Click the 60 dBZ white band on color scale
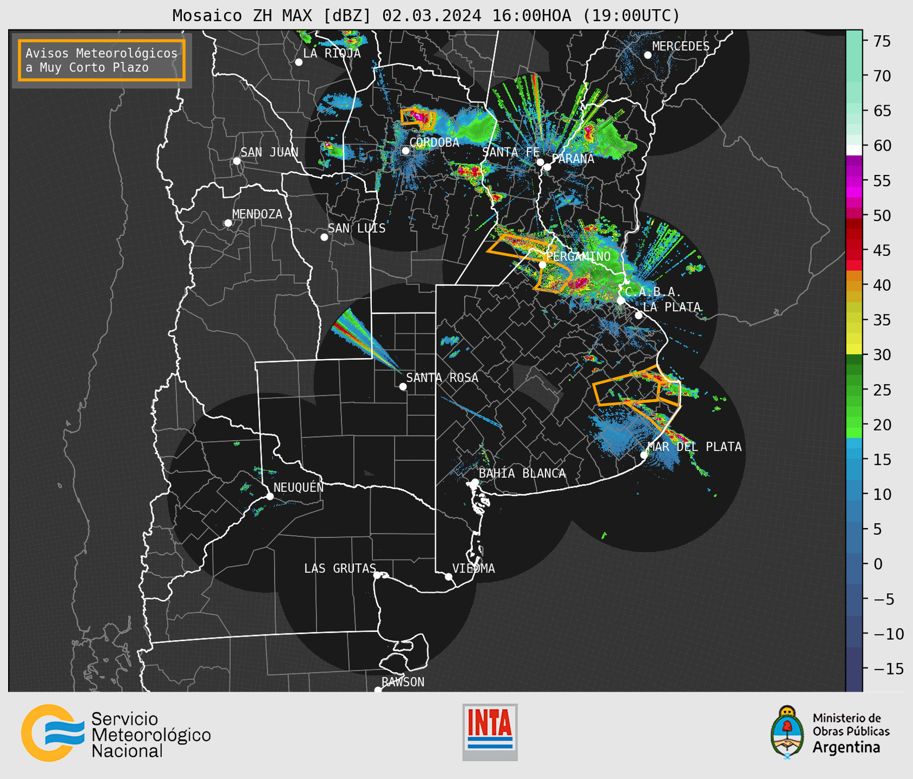Screen dimensions: 913x779 point(853,150)
